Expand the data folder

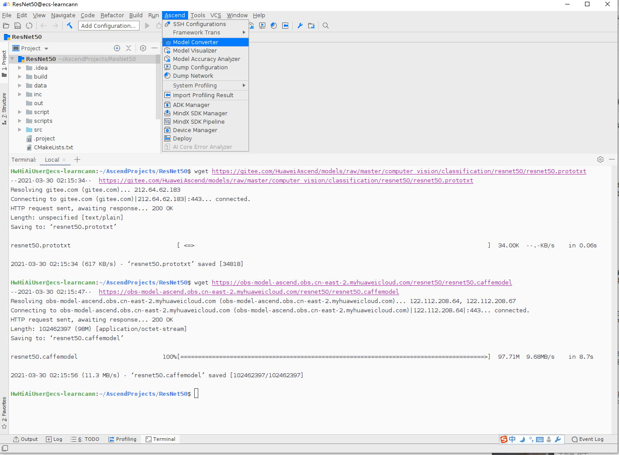point(19,85)
